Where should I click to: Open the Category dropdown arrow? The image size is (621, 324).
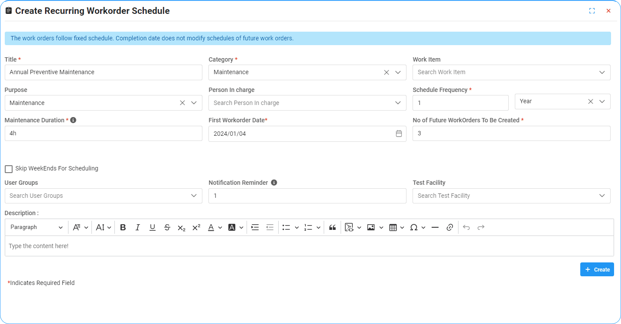point(398,72)
